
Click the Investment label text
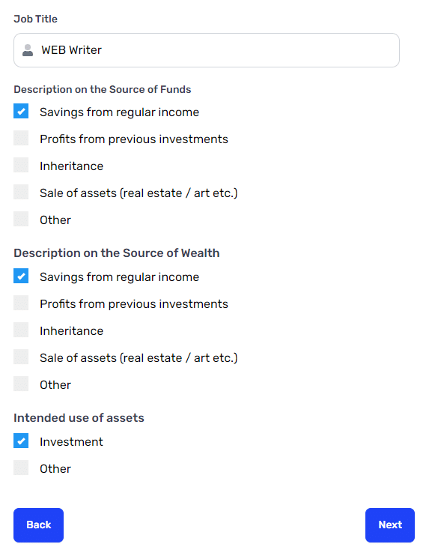coord(71,442)
